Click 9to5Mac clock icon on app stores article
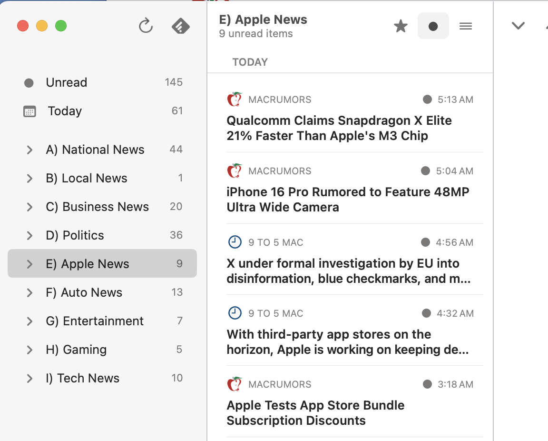Viewport: 548px width, 441px height. tap(235, 313)
